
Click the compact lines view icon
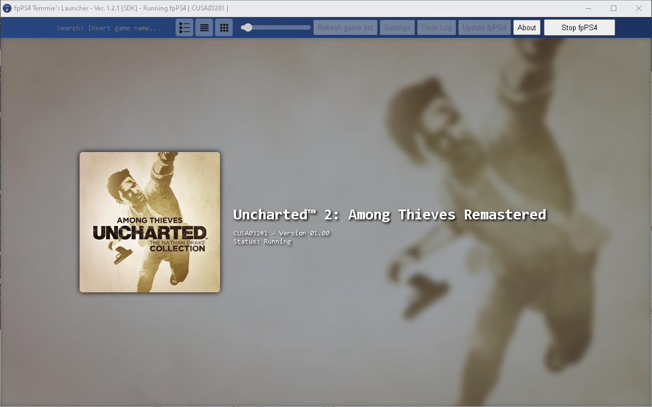[x=204, y=27]
